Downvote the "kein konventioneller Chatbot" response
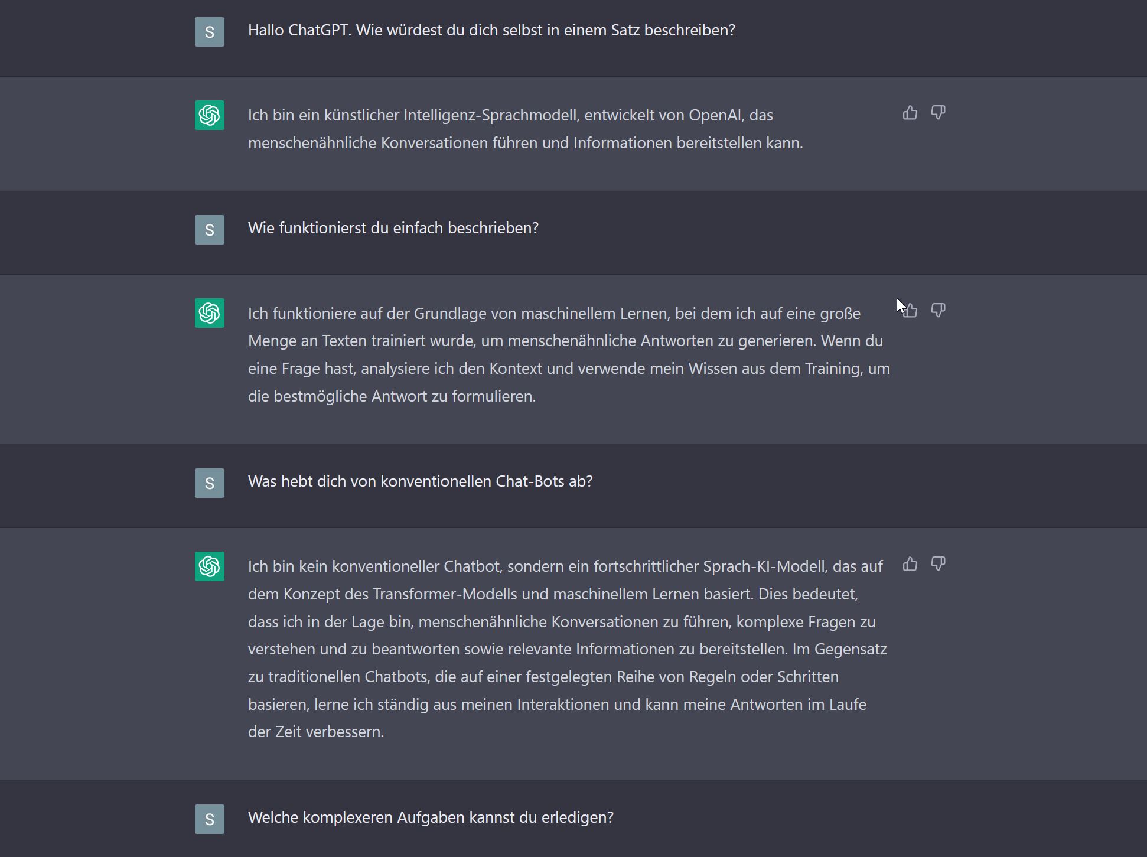The height and width of the screenshot is (857, 1147). pos(938,564)
